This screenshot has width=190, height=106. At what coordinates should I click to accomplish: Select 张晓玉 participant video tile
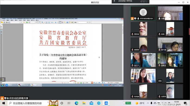click(x=170, y=60)
